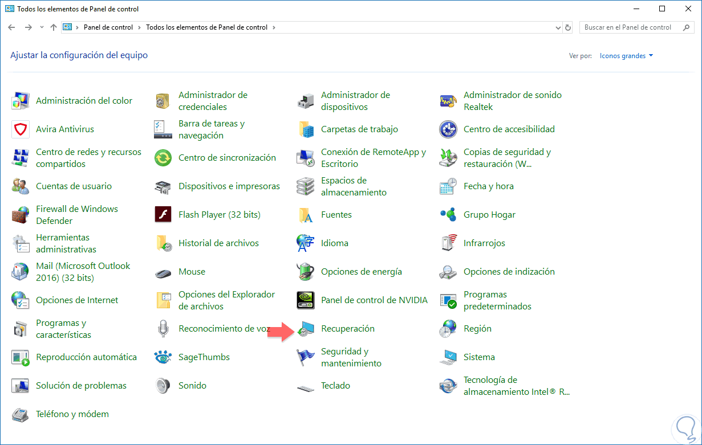Click the Idioma icon

click(306, 243)
